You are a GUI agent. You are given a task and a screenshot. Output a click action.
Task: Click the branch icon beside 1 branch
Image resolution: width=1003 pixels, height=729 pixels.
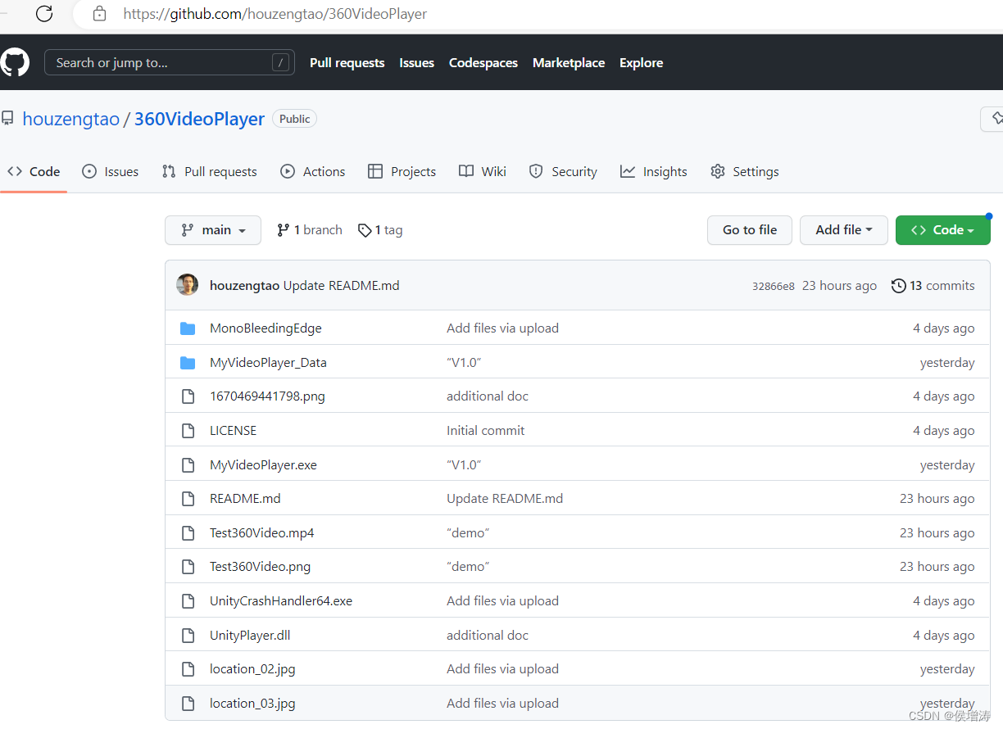(284, 230)
